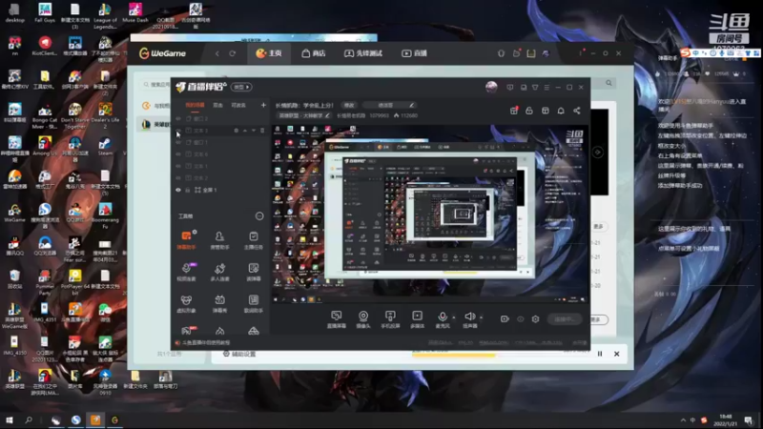Click the 辅助设置 link in WeGame bottom bar
This screenshot has height=429, width=763.
pyautogui.click(x=239, y=354)
